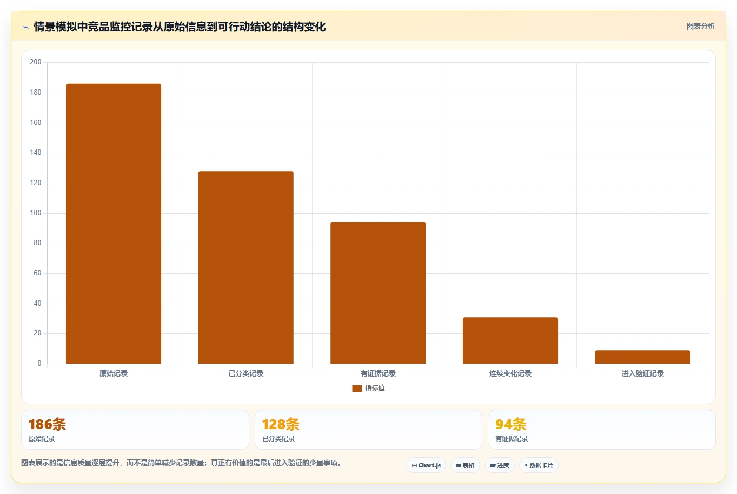Click the 原始记录 bar in chart
Viewport: 737px width, 494px height.
point(114,223)
